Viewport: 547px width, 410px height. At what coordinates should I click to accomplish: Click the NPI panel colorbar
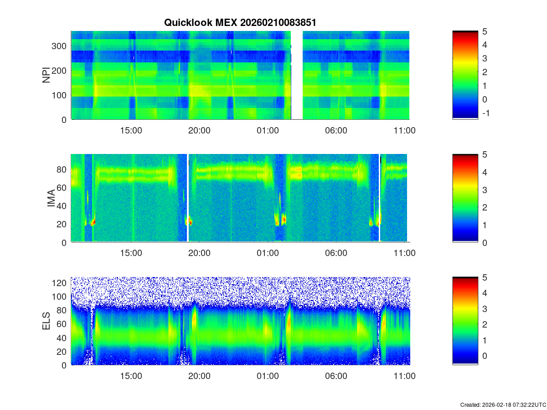tap(465, 75)
